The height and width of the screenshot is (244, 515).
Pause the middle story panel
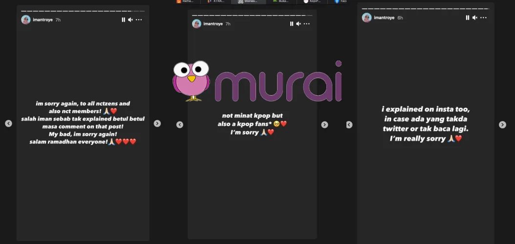(x=292, y=23)
